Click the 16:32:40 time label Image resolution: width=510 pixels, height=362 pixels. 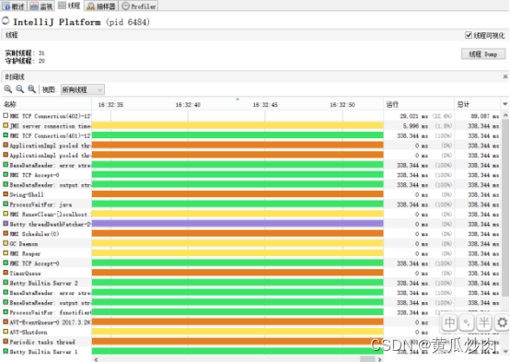188,104
